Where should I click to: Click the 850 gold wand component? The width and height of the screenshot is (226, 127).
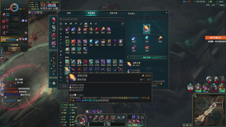[x=160, y=38]
